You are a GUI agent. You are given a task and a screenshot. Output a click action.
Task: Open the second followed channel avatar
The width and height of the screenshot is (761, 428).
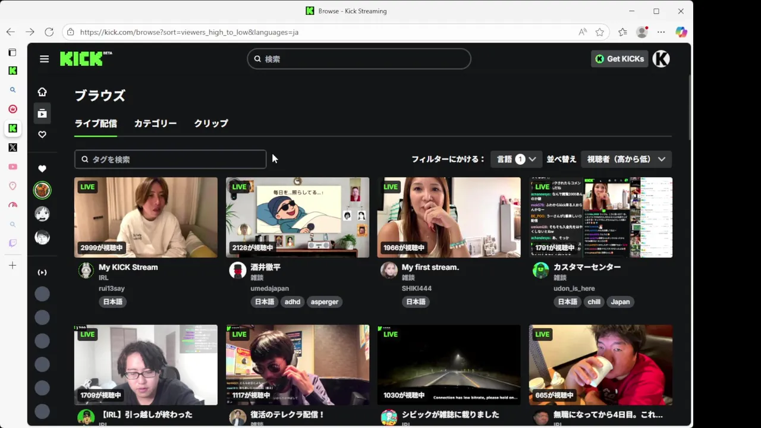pos(42,213)
